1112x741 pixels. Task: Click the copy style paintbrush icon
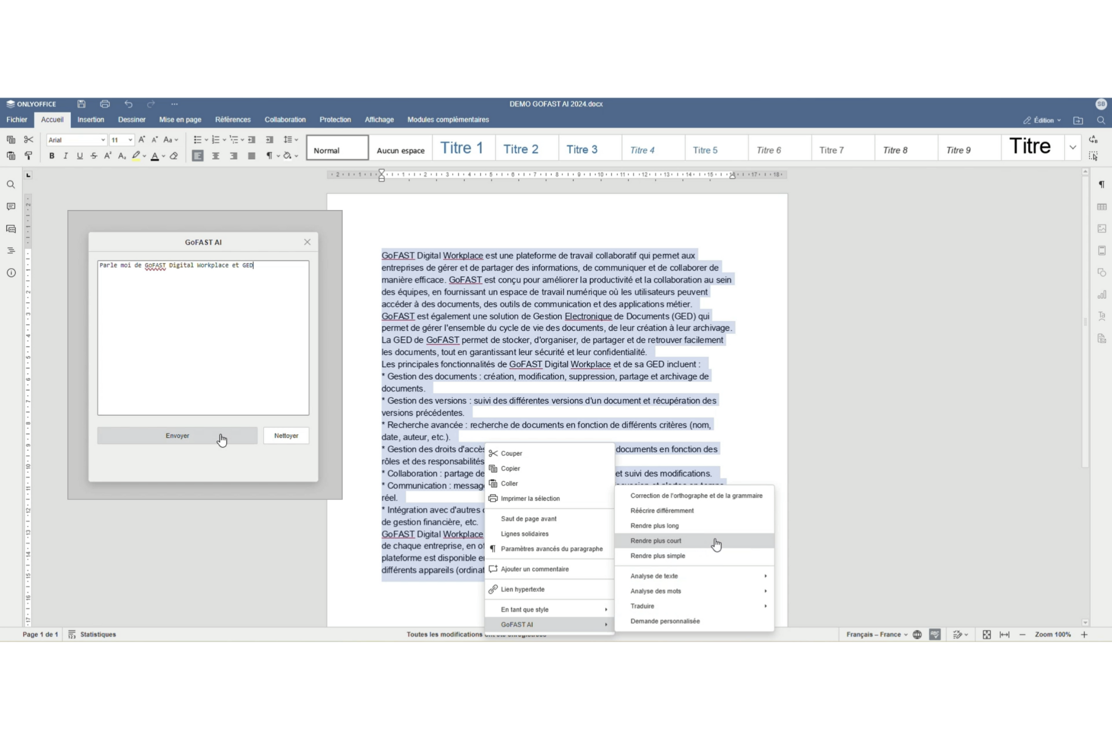coord(28,156)
